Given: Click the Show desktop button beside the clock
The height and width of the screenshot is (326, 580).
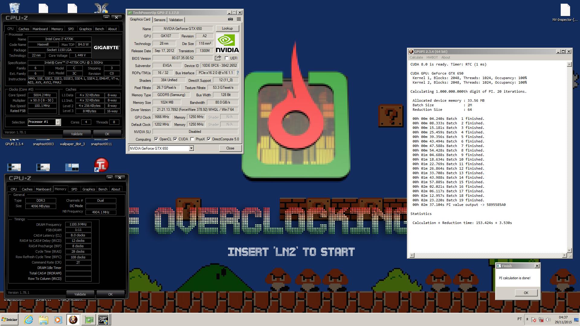Looking at the screenshot, I should click(x=576, y=320).
